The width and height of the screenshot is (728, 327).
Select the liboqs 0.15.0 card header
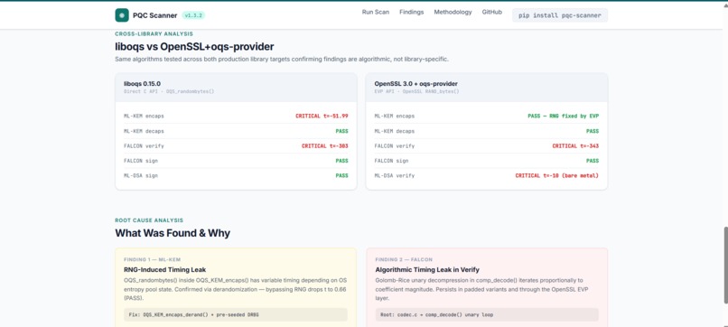coord(236,88)
